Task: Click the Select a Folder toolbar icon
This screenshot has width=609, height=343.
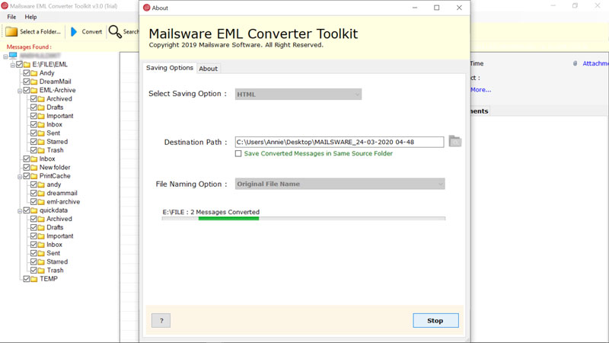Action: click(11, 31)
